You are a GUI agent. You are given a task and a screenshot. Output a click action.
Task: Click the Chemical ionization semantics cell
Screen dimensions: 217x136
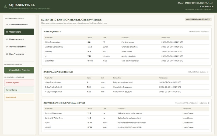click(x=129, y=47)
